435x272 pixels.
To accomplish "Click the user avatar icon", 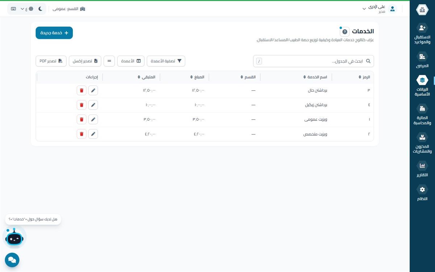I will 392,9.
